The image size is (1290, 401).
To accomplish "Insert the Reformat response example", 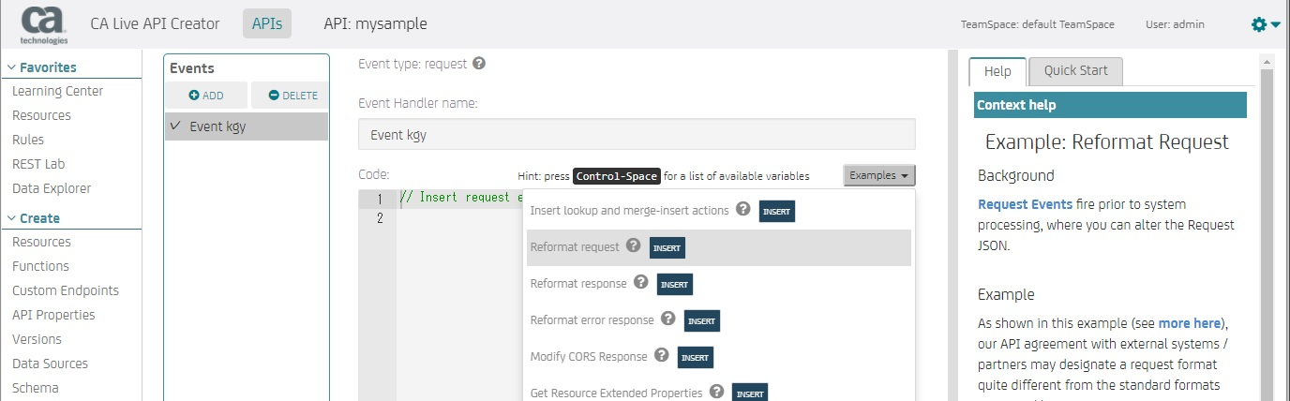I will click(675, 284).
